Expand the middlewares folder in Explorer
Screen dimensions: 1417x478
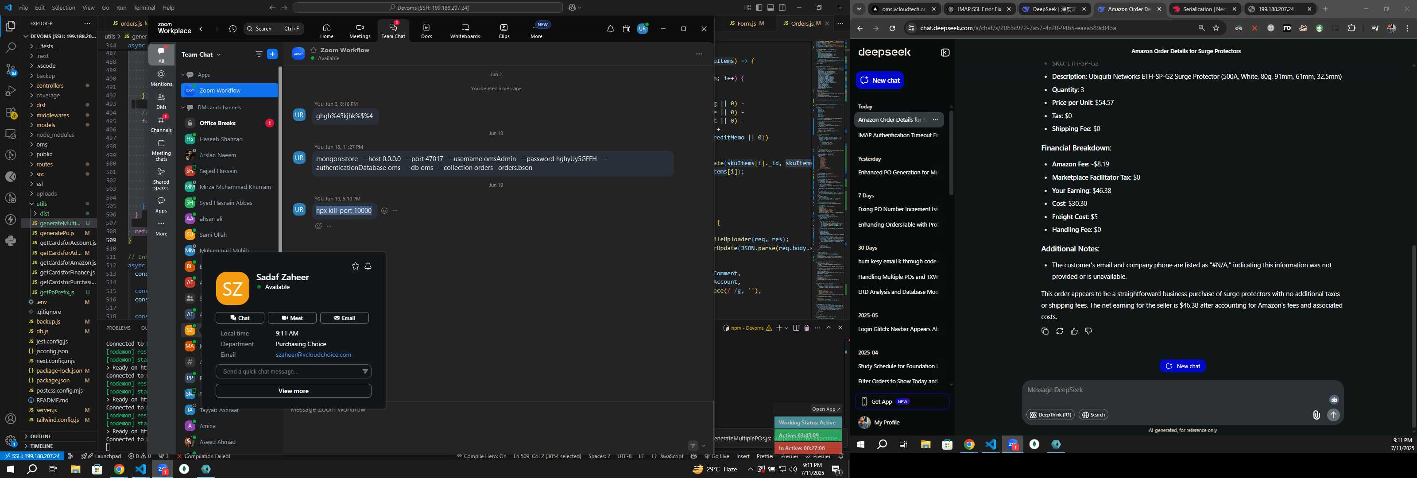[x=53, y=116]
